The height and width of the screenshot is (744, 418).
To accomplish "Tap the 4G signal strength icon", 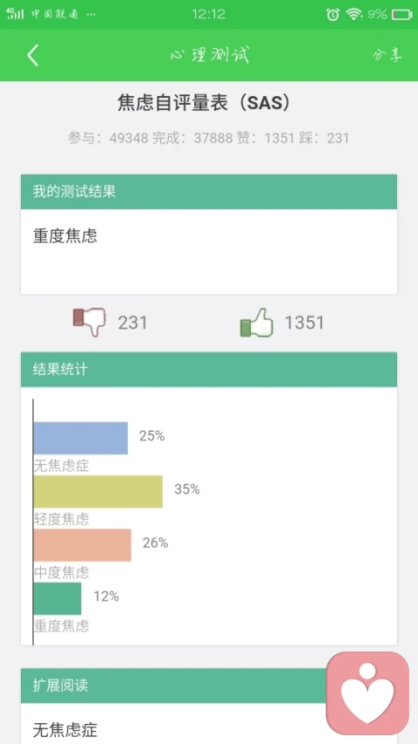I will pyautogui.click(x=15, y=14).
